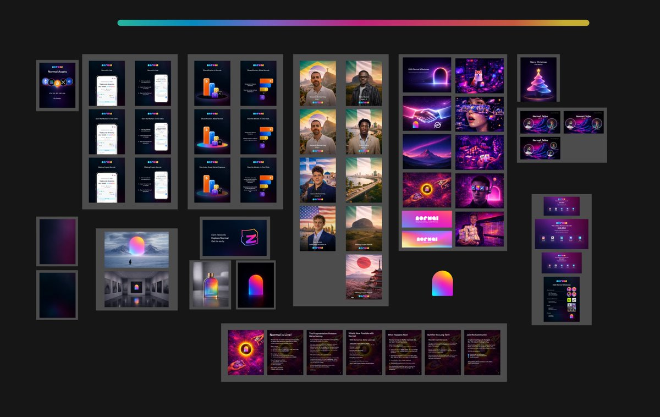
Task: Select the Nigerian flag coastal highway card
Action: tap(364, 180)
